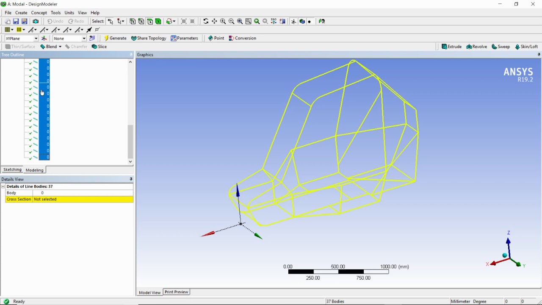This screenshot has width=542, height=305.
Task: Switch to Print Preview tab
Action: [x=176, y=292]
